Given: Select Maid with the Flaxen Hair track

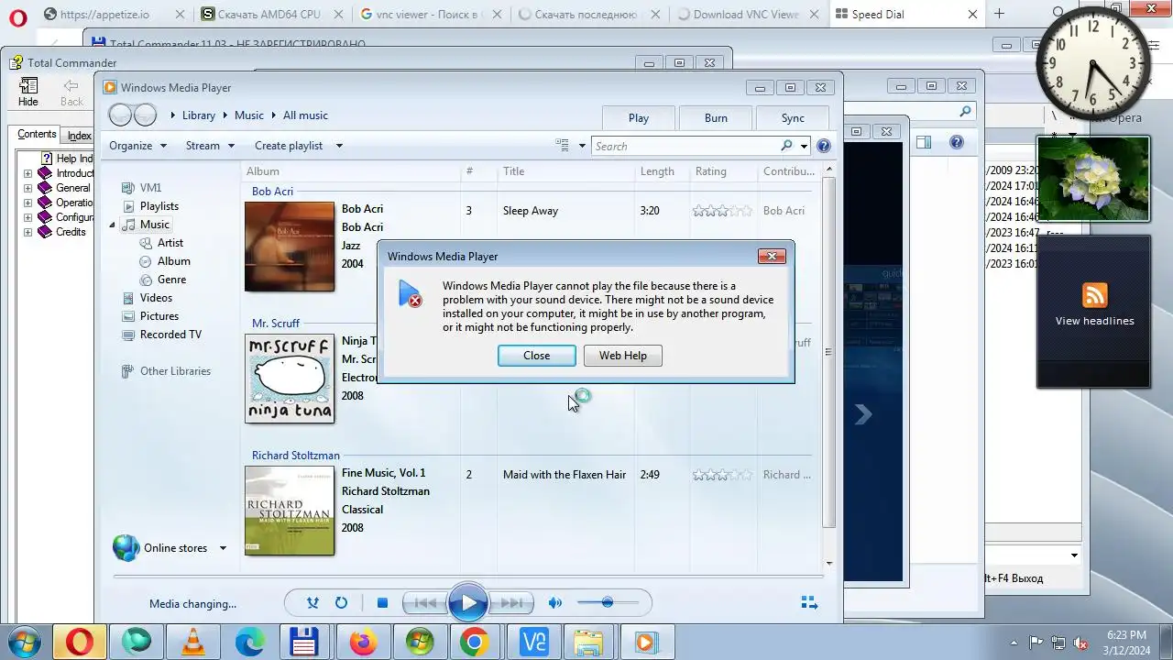Looking at the screenshot, I should pyautogui.click(x=565, y=475).
